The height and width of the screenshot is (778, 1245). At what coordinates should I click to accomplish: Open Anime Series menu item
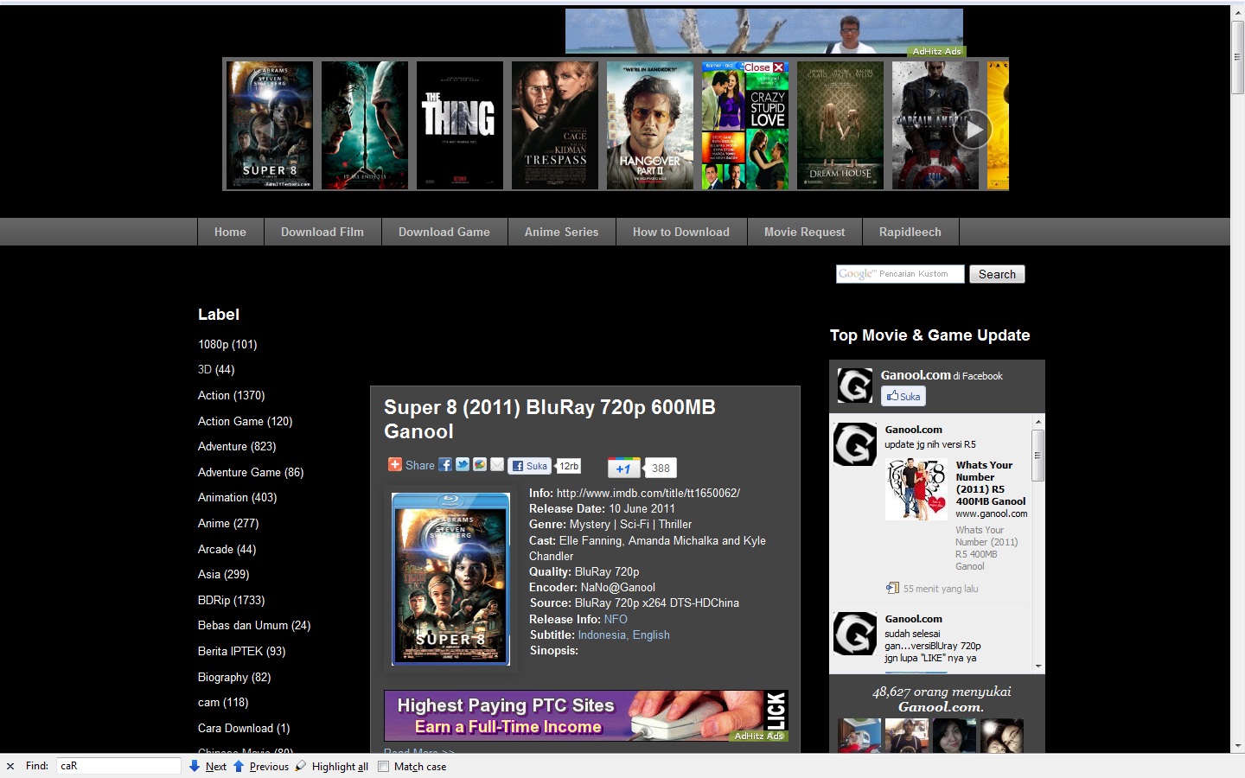point(561,232)
